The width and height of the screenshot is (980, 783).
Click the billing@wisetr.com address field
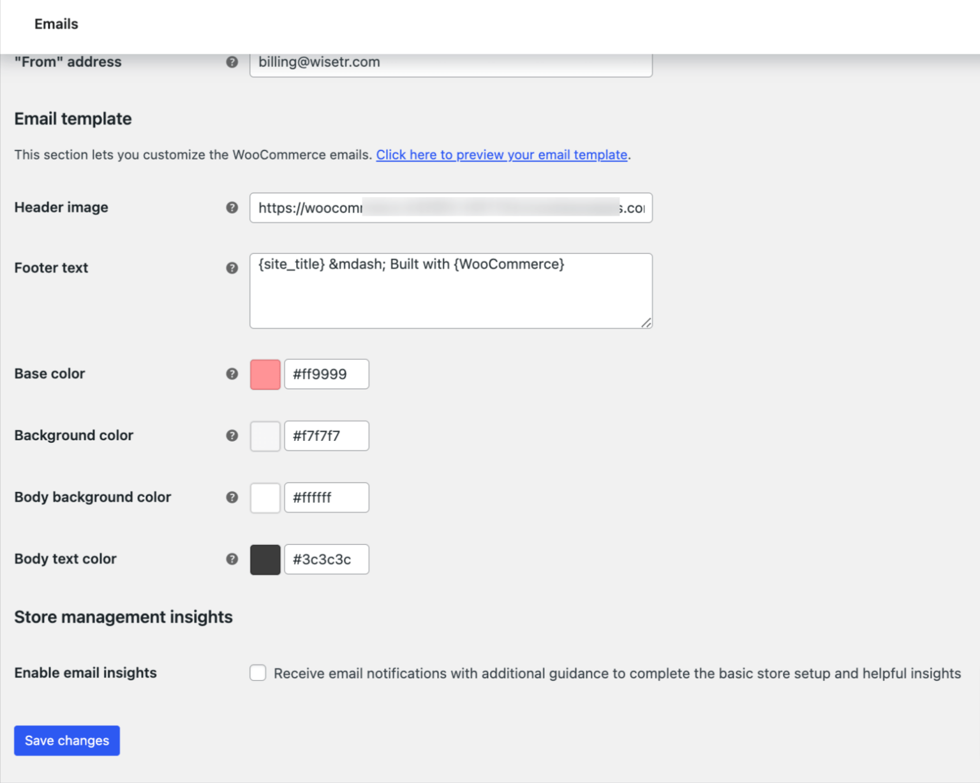click(451, 62)
